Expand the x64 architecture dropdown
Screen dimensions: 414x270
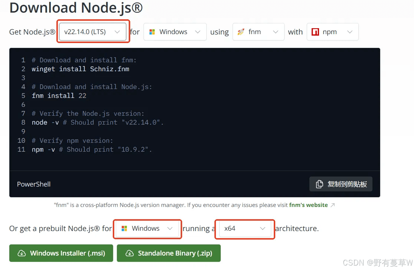(x=245, y=228)
